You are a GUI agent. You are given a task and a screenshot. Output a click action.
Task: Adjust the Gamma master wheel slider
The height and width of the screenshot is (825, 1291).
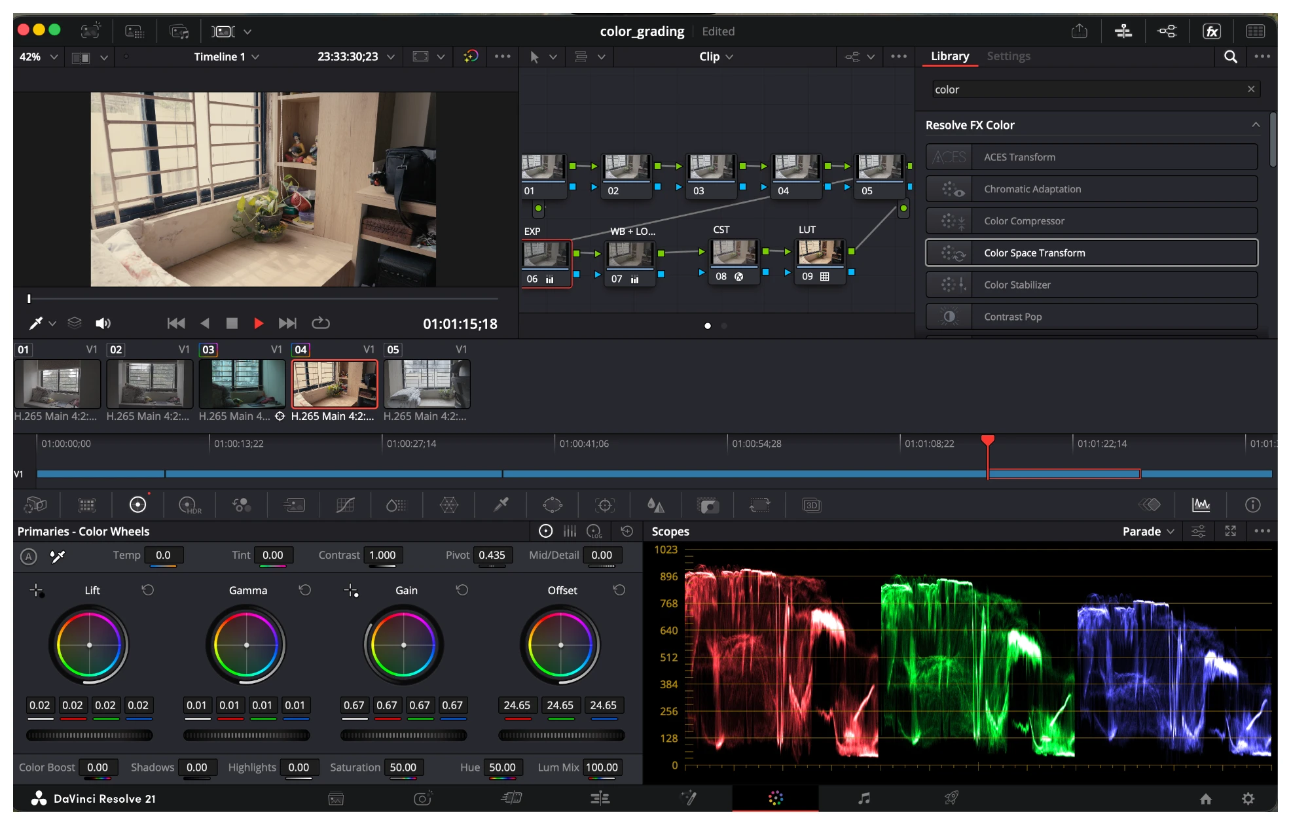[247, 735]
